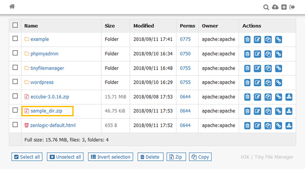305x176 pixels.
Task: Click the home icon at top left
Action: (x=12, y=7)
